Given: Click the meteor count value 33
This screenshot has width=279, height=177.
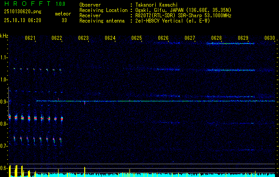Looking at the screenshot, I should [64, 20].
